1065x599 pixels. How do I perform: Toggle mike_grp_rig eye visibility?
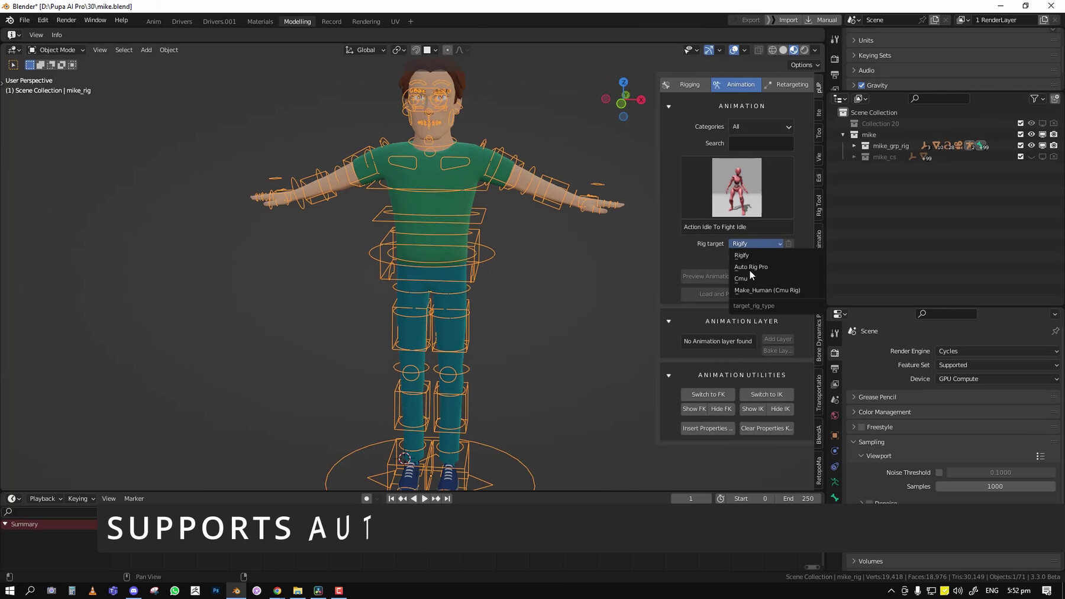(1031, 145)
